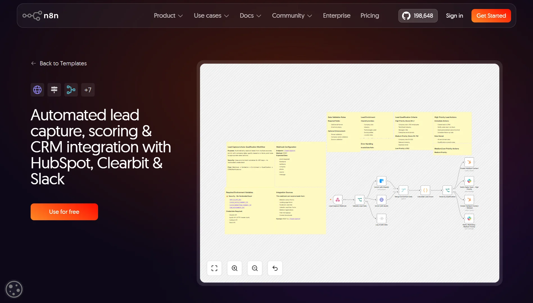Select the Notify Sales Team - High Priority node

(469, 181)
